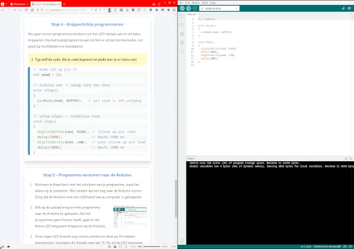Select the sketch .ino file tab

pos(192,15)
